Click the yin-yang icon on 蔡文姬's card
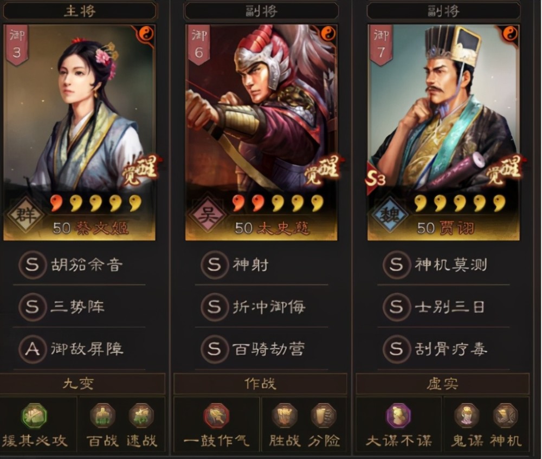 click(146, 34)
